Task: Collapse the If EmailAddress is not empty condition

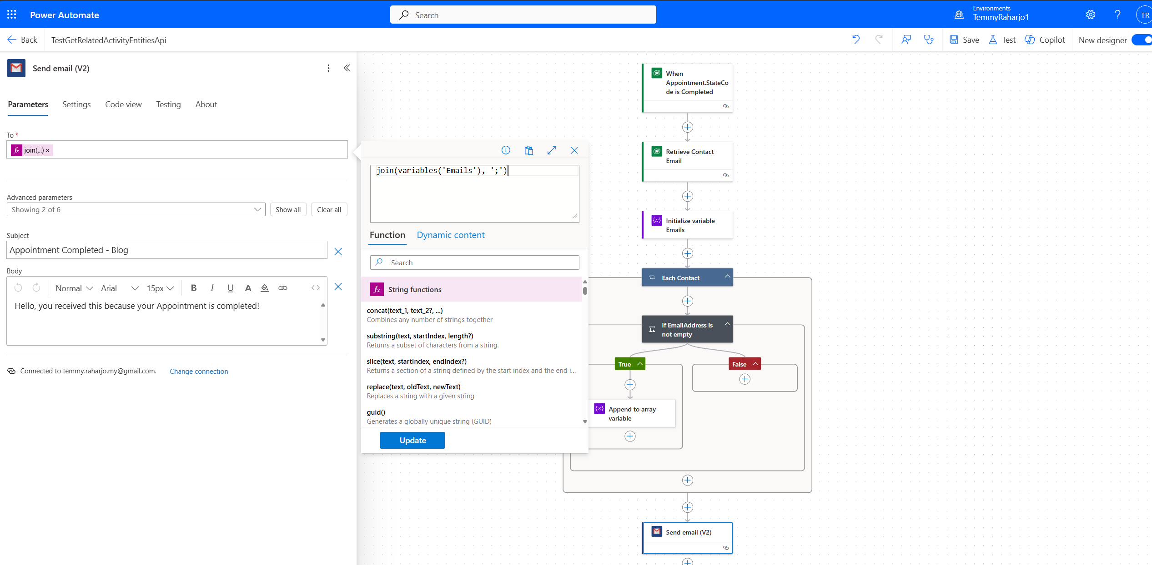Action: (727, 324)
